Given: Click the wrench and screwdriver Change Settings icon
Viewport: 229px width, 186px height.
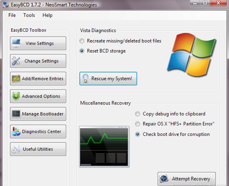Looking at the screenshot, I should tap(16, 61).
